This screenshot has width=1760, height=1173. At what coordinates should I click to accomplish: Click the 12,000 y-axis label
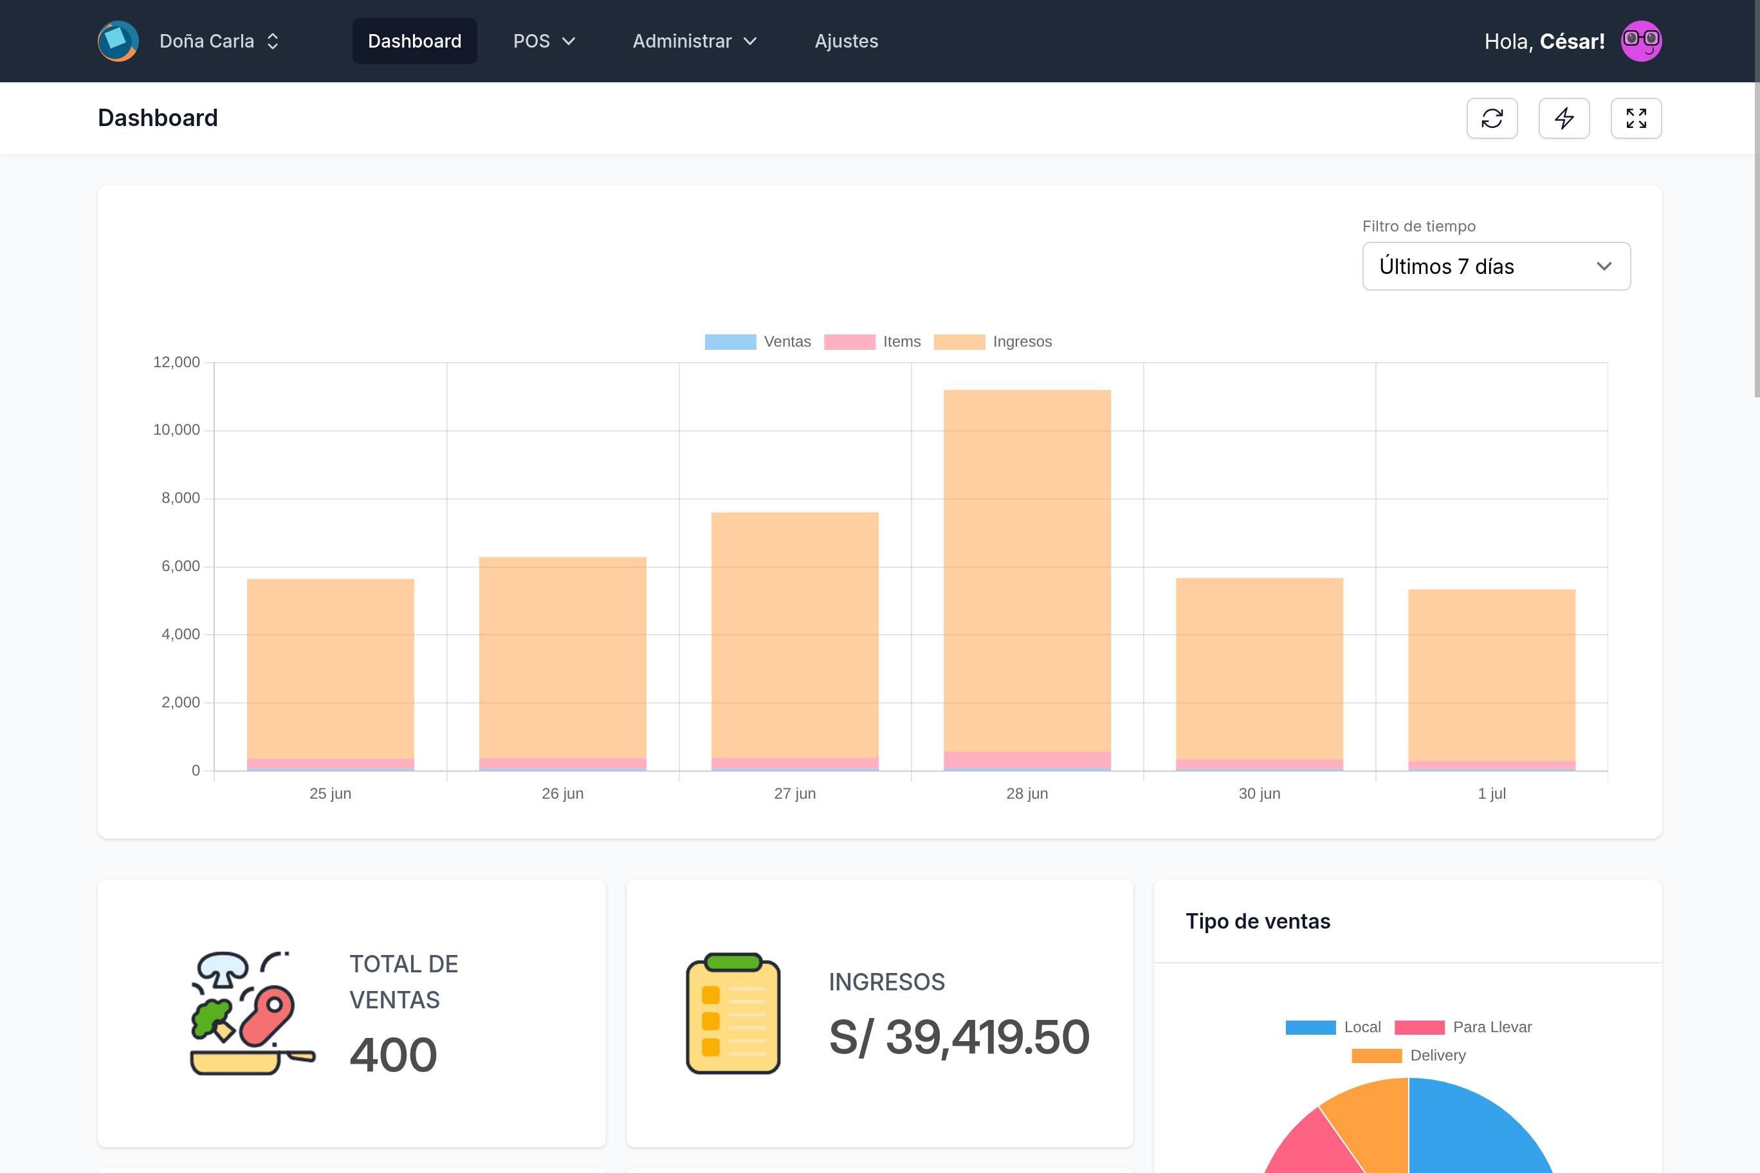[x=177, y=362]
